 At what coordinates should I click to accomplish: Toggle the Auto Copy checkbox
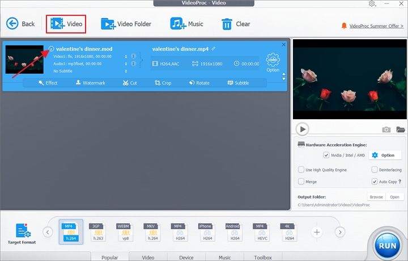375,182
